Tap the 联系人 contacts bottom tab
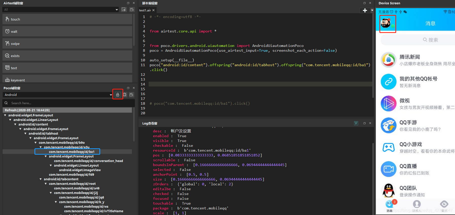 click(417, 206)
